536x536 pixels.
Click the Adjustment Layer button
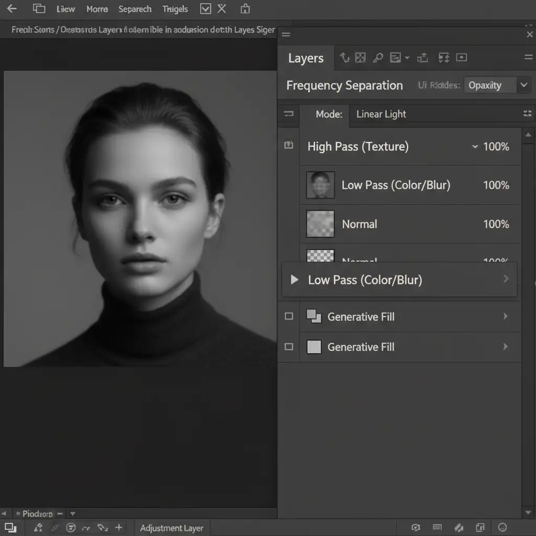(x=171, y=528)
